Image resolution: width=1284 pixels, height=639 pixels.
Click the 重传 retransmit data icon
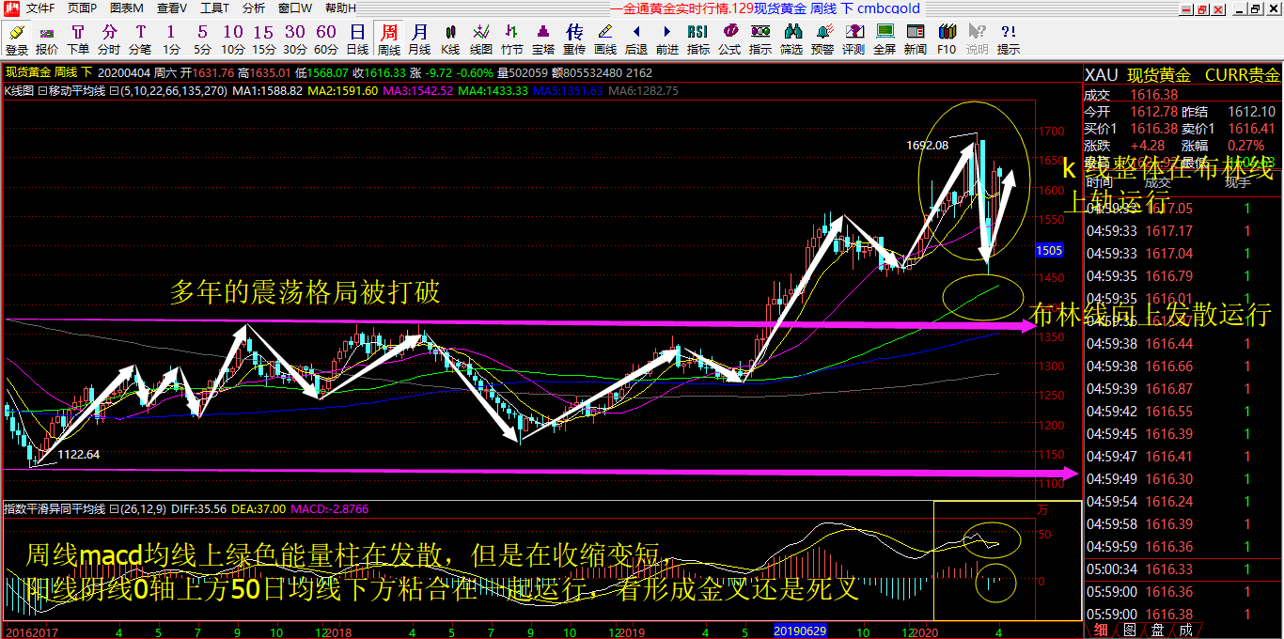click(x=574, y=39)
